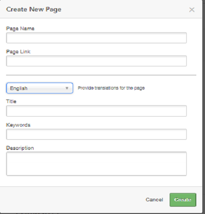205x214 pixels.
Task: Cancel creating the new page
Action: (155, 200)
